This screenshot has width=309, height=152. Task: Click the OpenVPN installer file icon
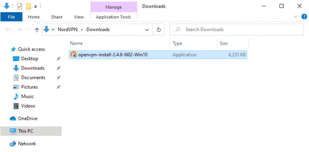tap(74, 54)
